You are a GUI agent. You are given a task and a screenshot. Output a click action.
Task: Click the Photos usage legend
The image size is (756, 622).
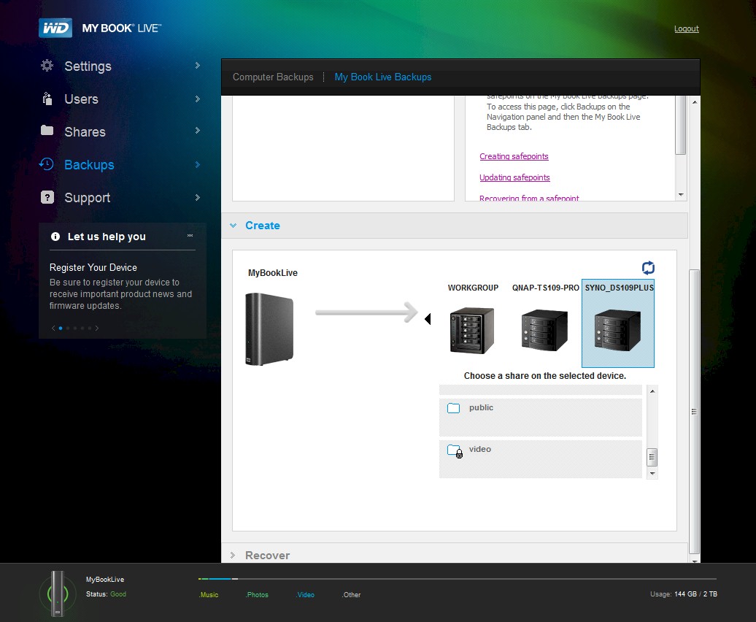tap(257, 594)
